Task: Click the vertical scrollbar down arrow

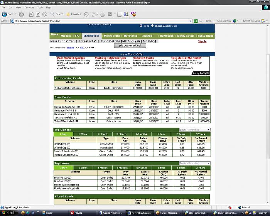Action: point(268,203)
